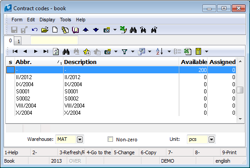Expand the Unit pcs dropdown

coord(211,140)
